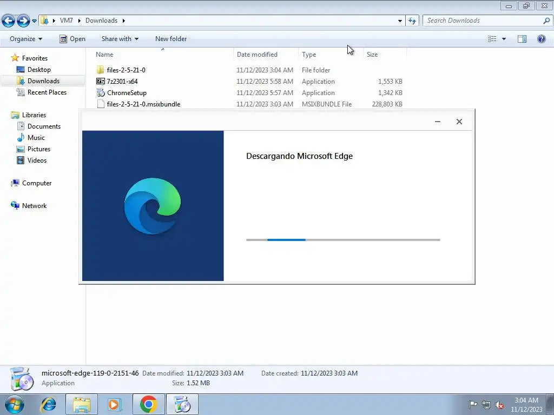
Task: Open the network tray icon
Action: 486,405
